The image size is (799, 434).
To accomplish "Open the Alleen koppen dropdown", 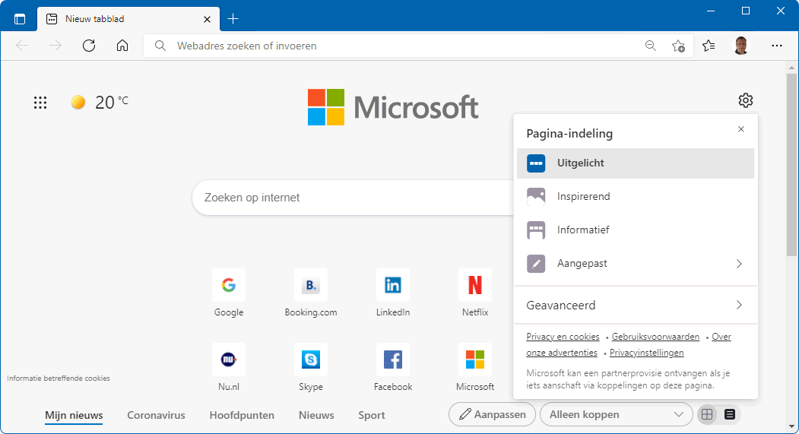I will (616, 415).
